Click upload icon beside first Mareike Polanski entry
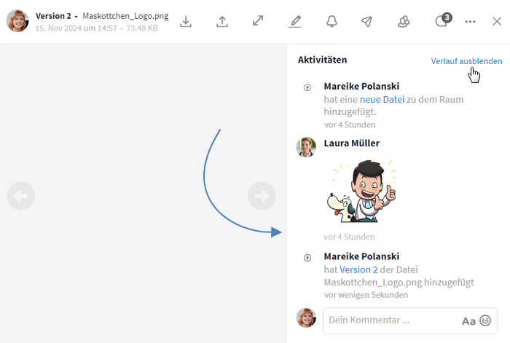Screen dimensions: 510x343 click(x=307, y=87)
